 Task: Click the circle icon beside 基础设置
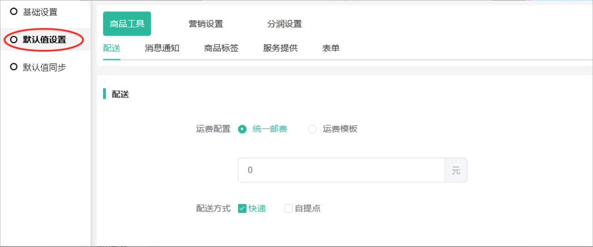(x=14, y=12)
